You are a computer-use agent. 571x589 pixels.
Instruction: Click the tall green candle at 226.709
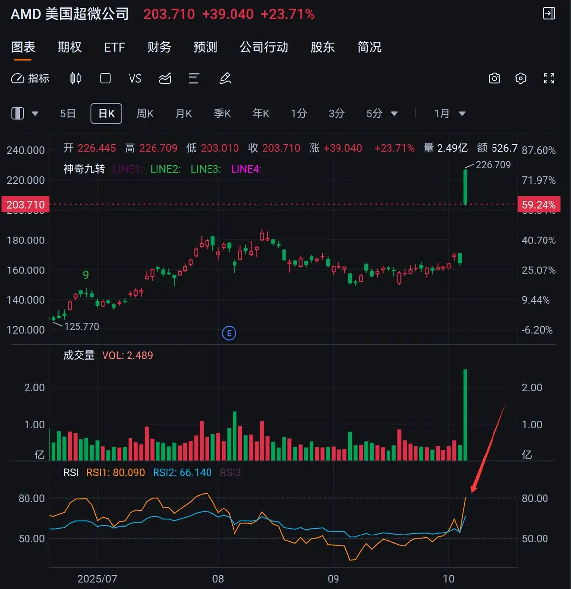pyautogui.click(x=465, y=187)
